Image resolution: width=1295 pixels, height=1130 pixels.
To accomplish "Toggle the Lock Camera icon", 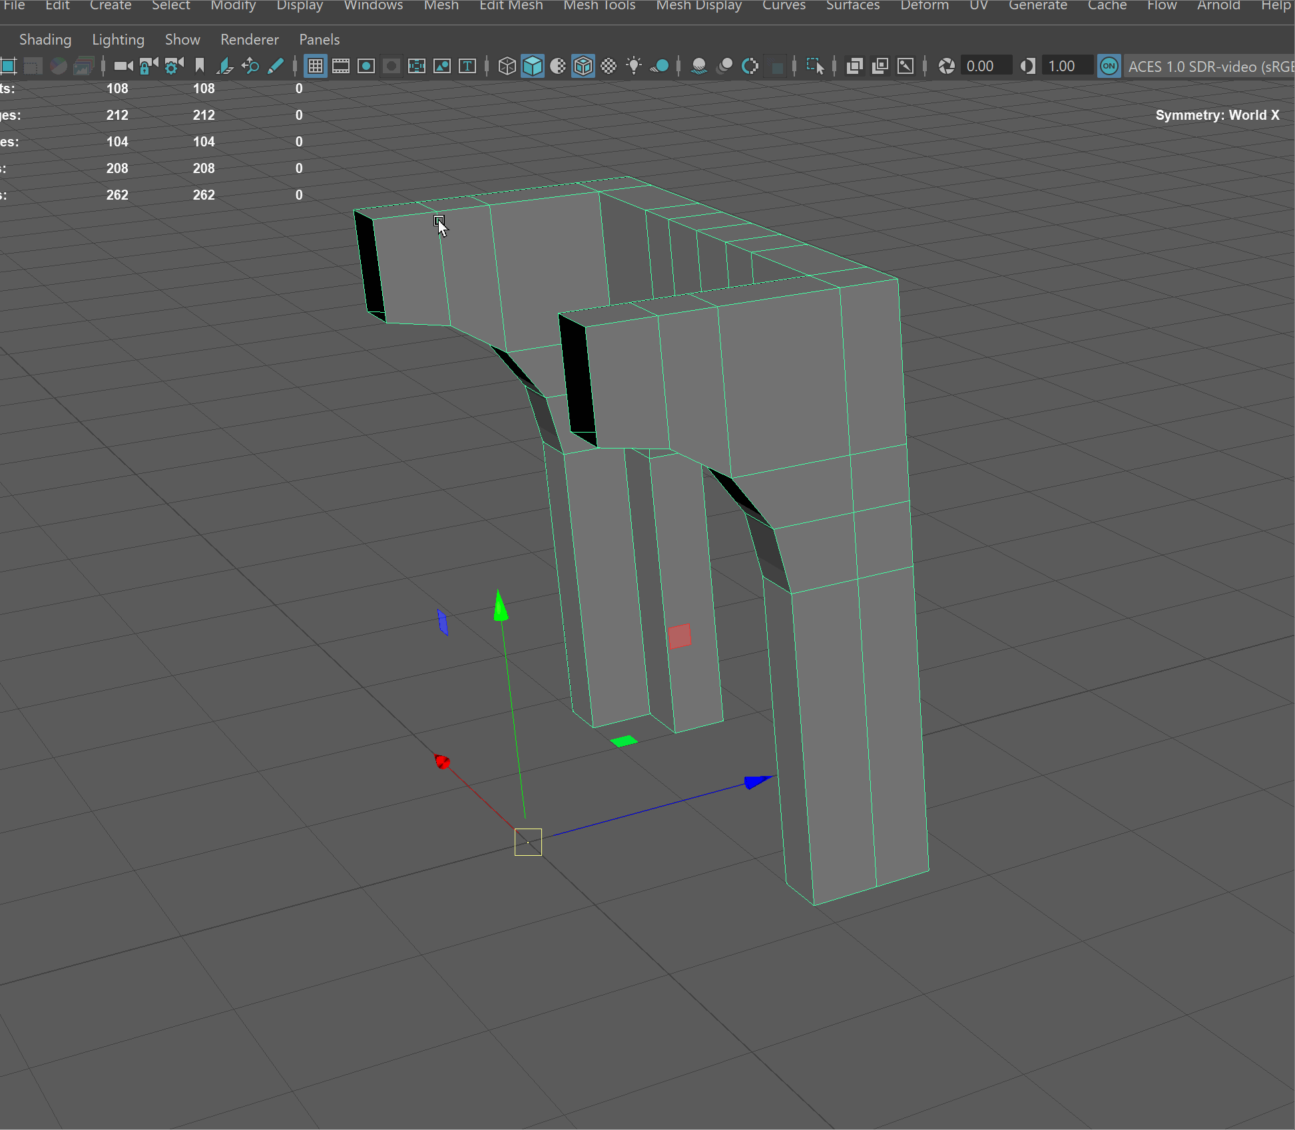I will tap(148, 66).
